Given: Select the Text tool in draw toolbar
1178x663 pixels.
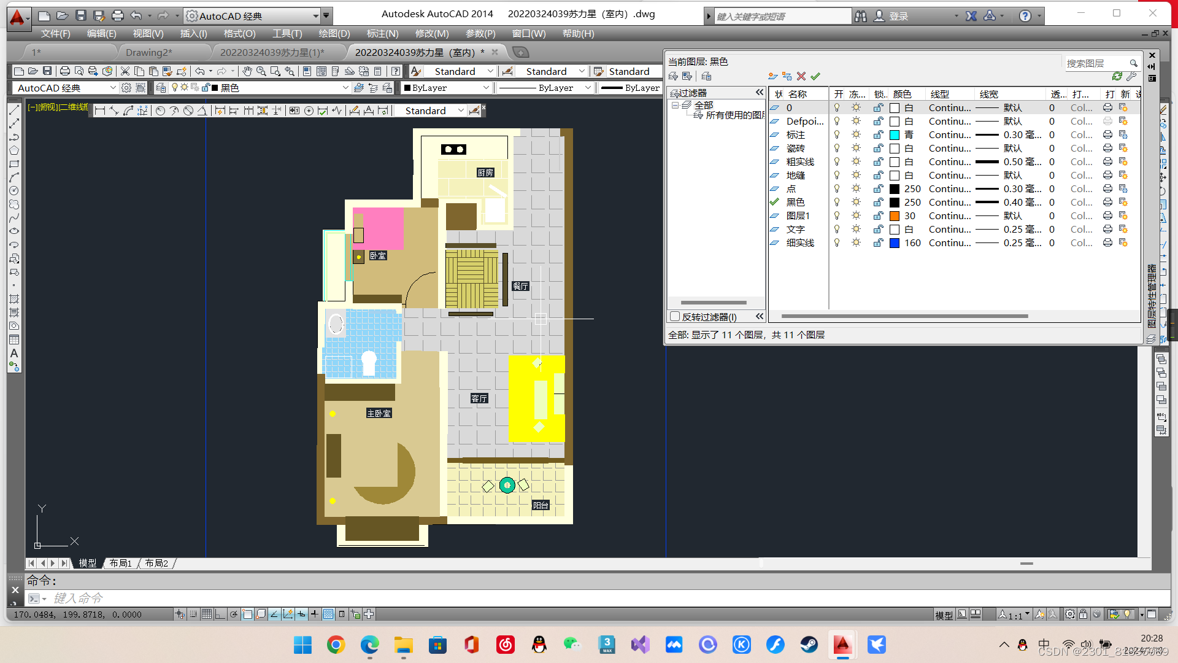Looking at the screenshot, I should click(14, 354).
